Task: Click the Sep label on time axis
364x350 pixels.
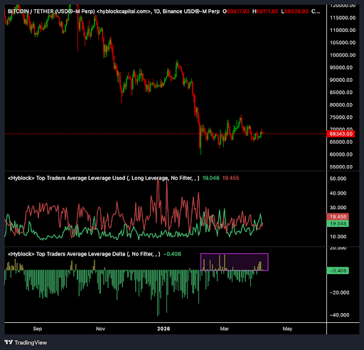Action: click(38, 329)
